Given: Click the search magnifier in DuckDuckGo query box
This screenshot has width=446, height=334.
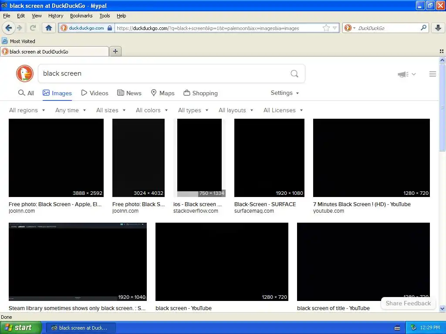Looking at the screenshot, I should (294, 74).
